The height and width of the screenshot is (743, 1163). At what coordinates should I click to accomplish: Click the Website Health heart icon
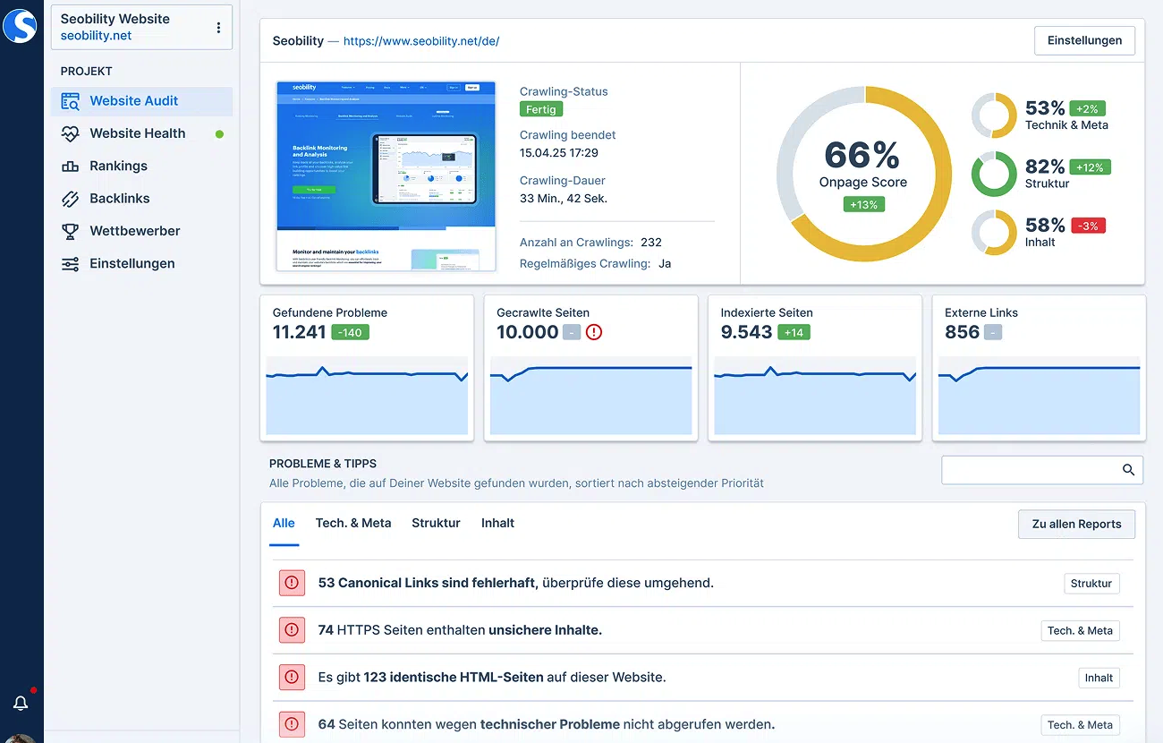(x=70, y=133)
